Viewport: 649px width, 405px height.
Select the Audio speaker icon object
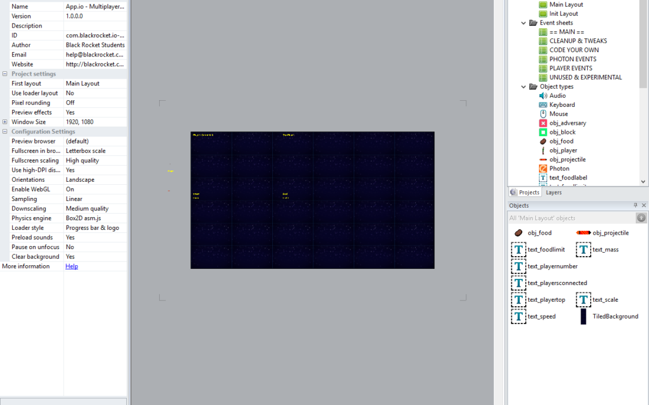point(543,95)
